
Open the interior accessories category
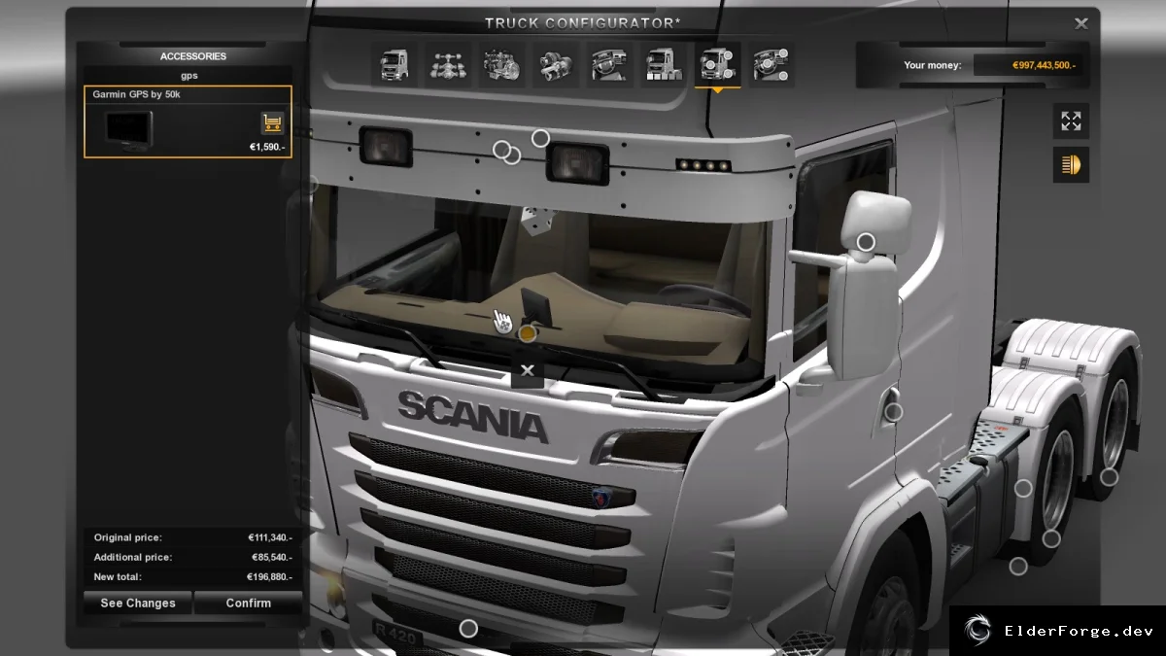pos(771,66)
